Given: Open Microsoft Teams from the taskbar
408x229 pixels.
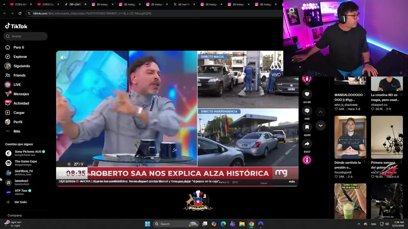Looking at the screenshot, I should [232, 224].
